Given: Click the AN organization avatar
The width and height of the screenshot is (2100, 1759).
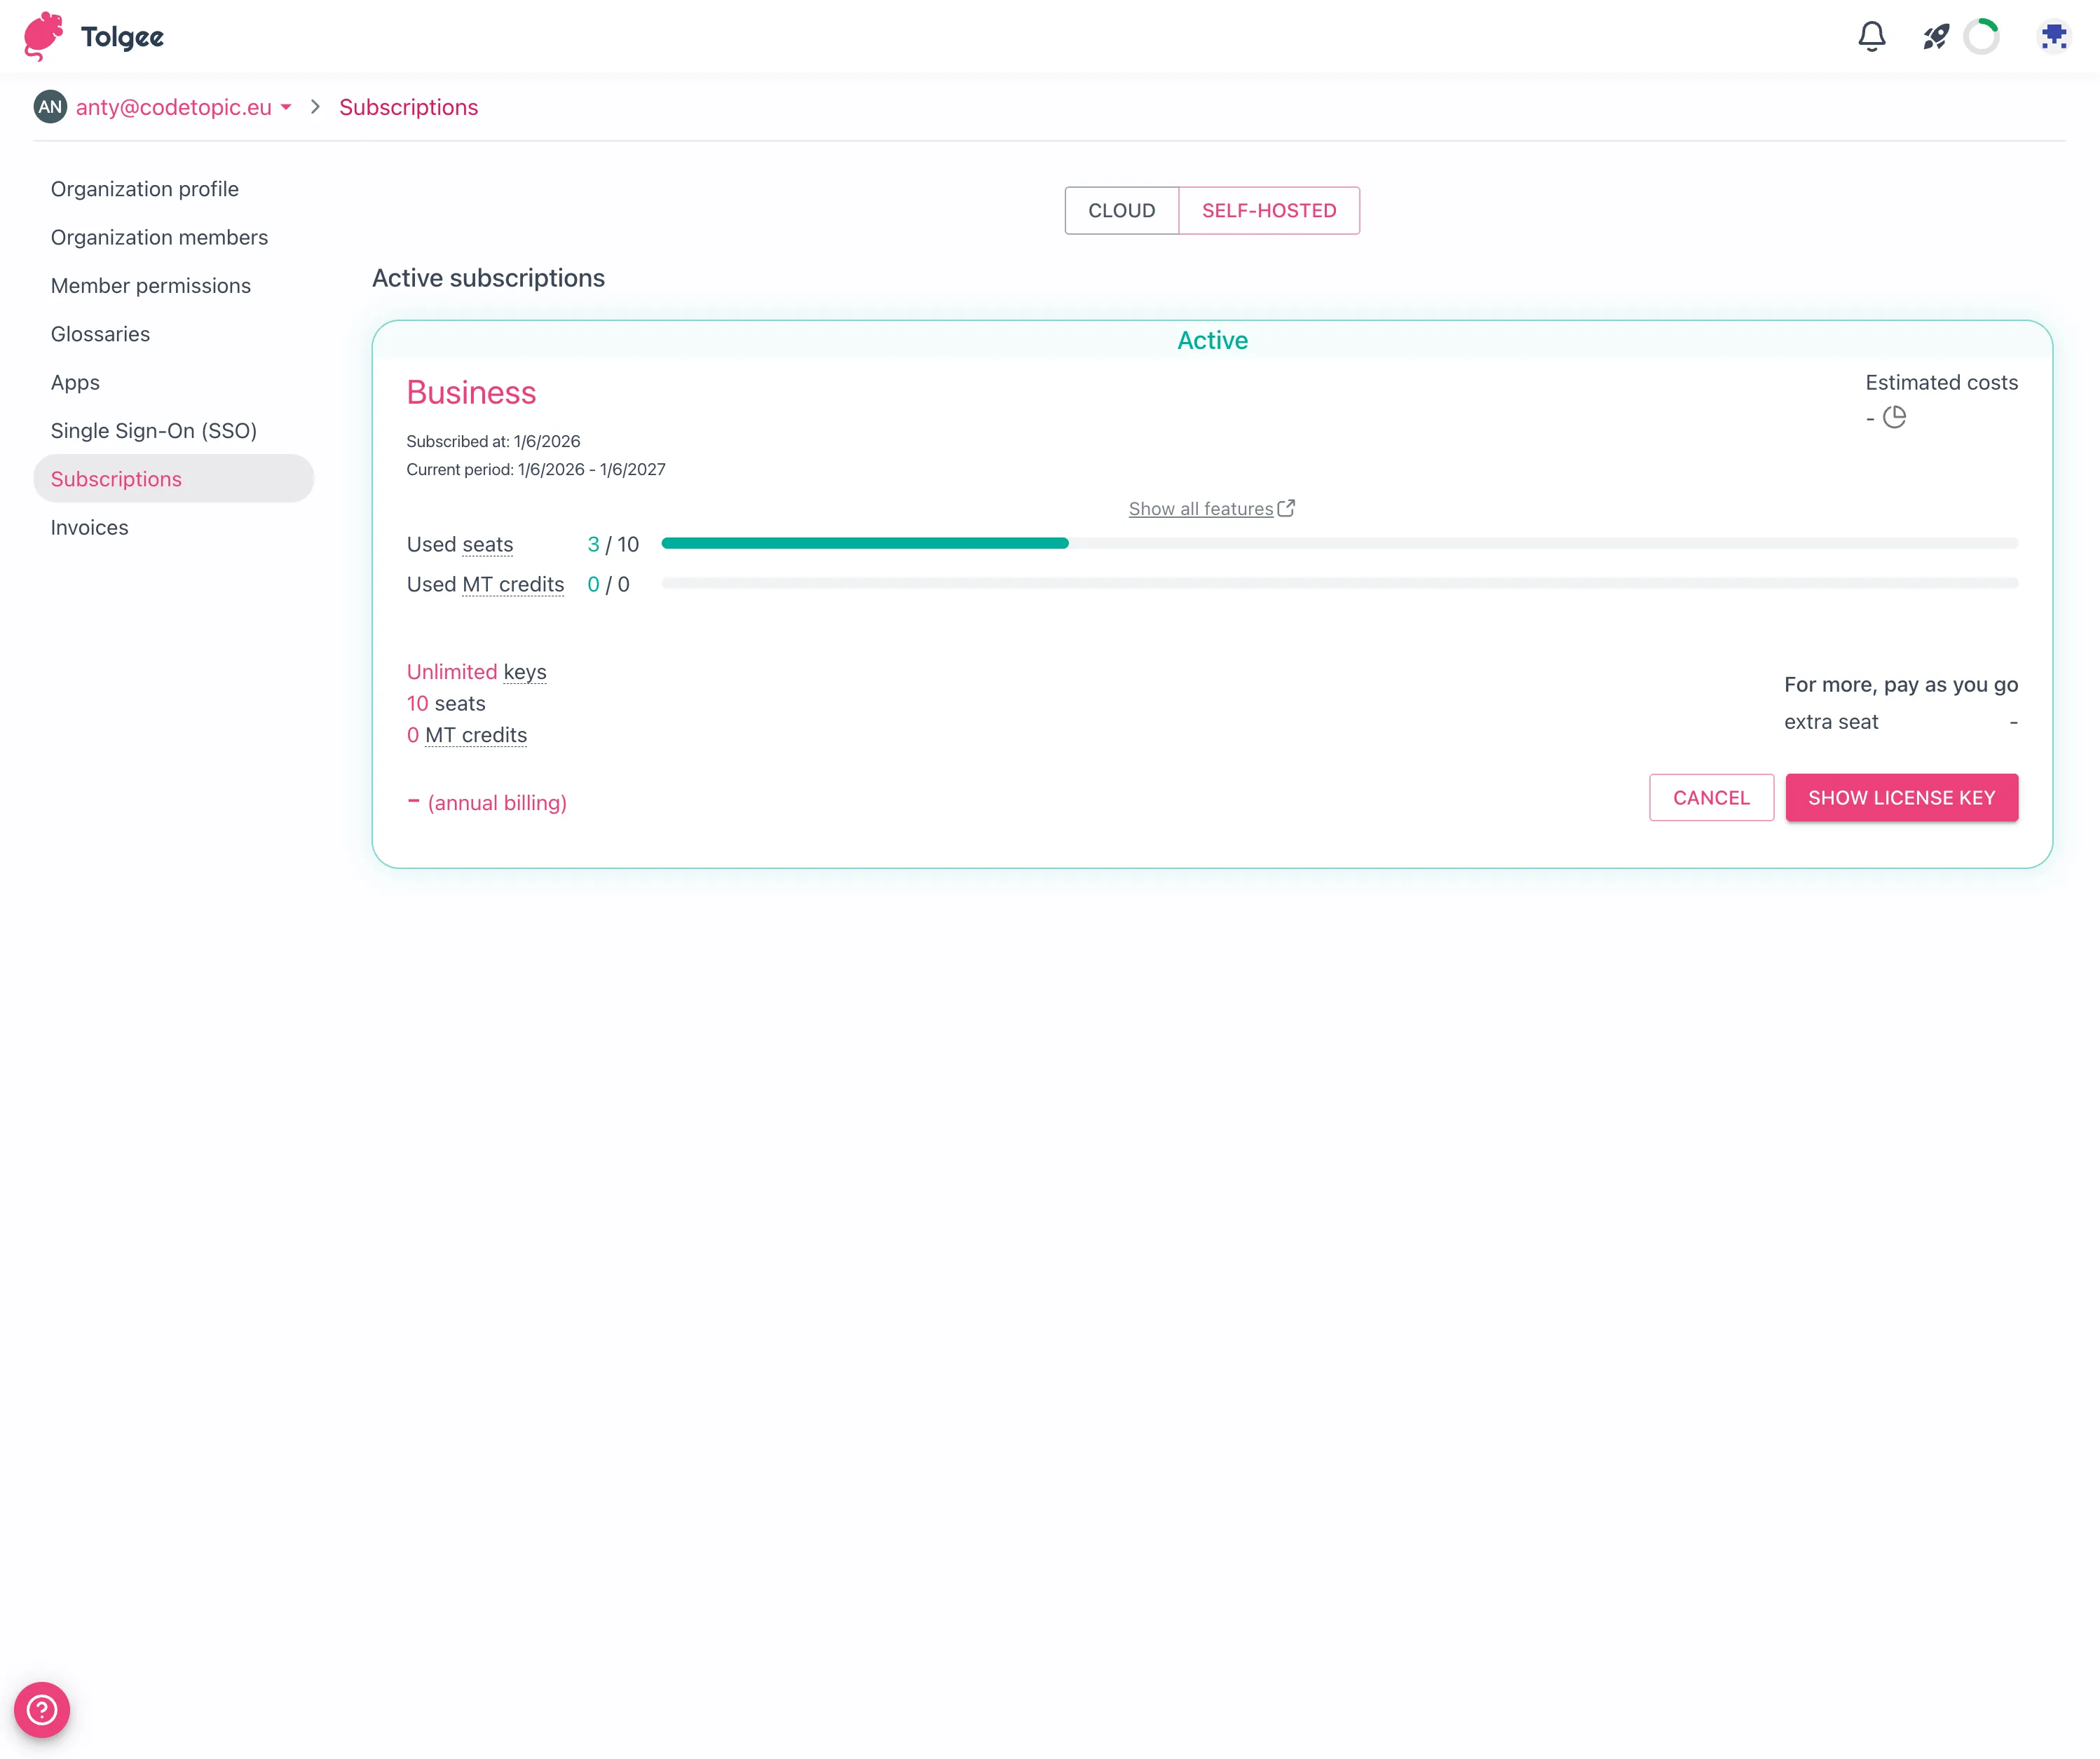Looking at the screenshot, I should tap(50, 107).
